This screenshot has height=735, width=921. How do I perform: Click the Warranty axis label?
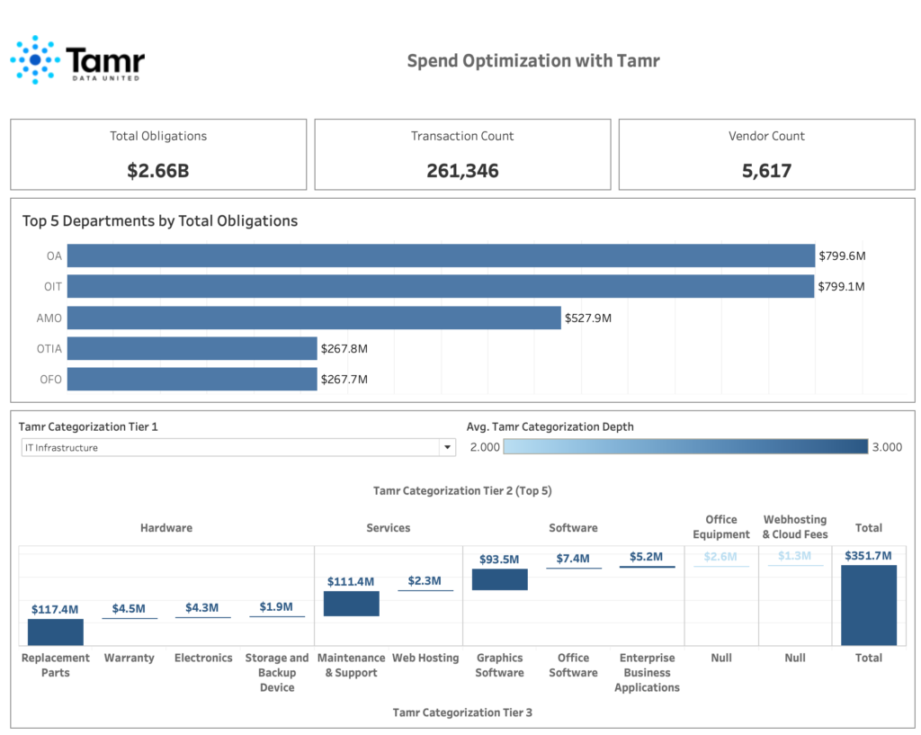(130, 658)
